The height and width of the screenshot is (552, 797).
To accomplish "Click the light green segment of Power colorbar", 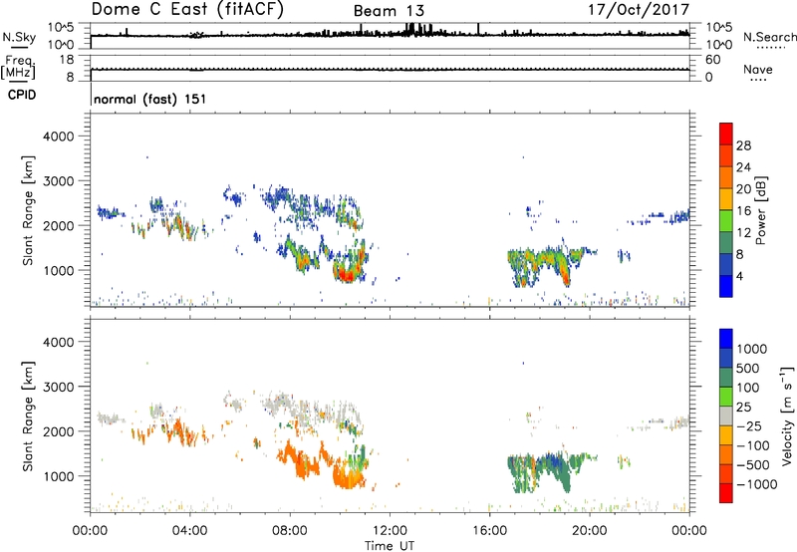I will tap(726, 220).
